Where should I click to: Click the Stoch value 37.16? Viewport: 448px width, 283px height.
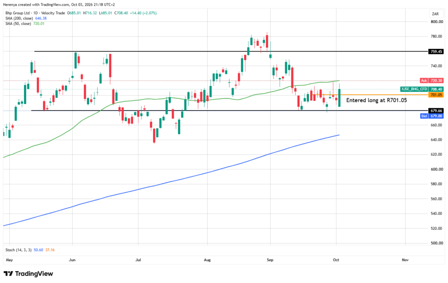point(50,250)
